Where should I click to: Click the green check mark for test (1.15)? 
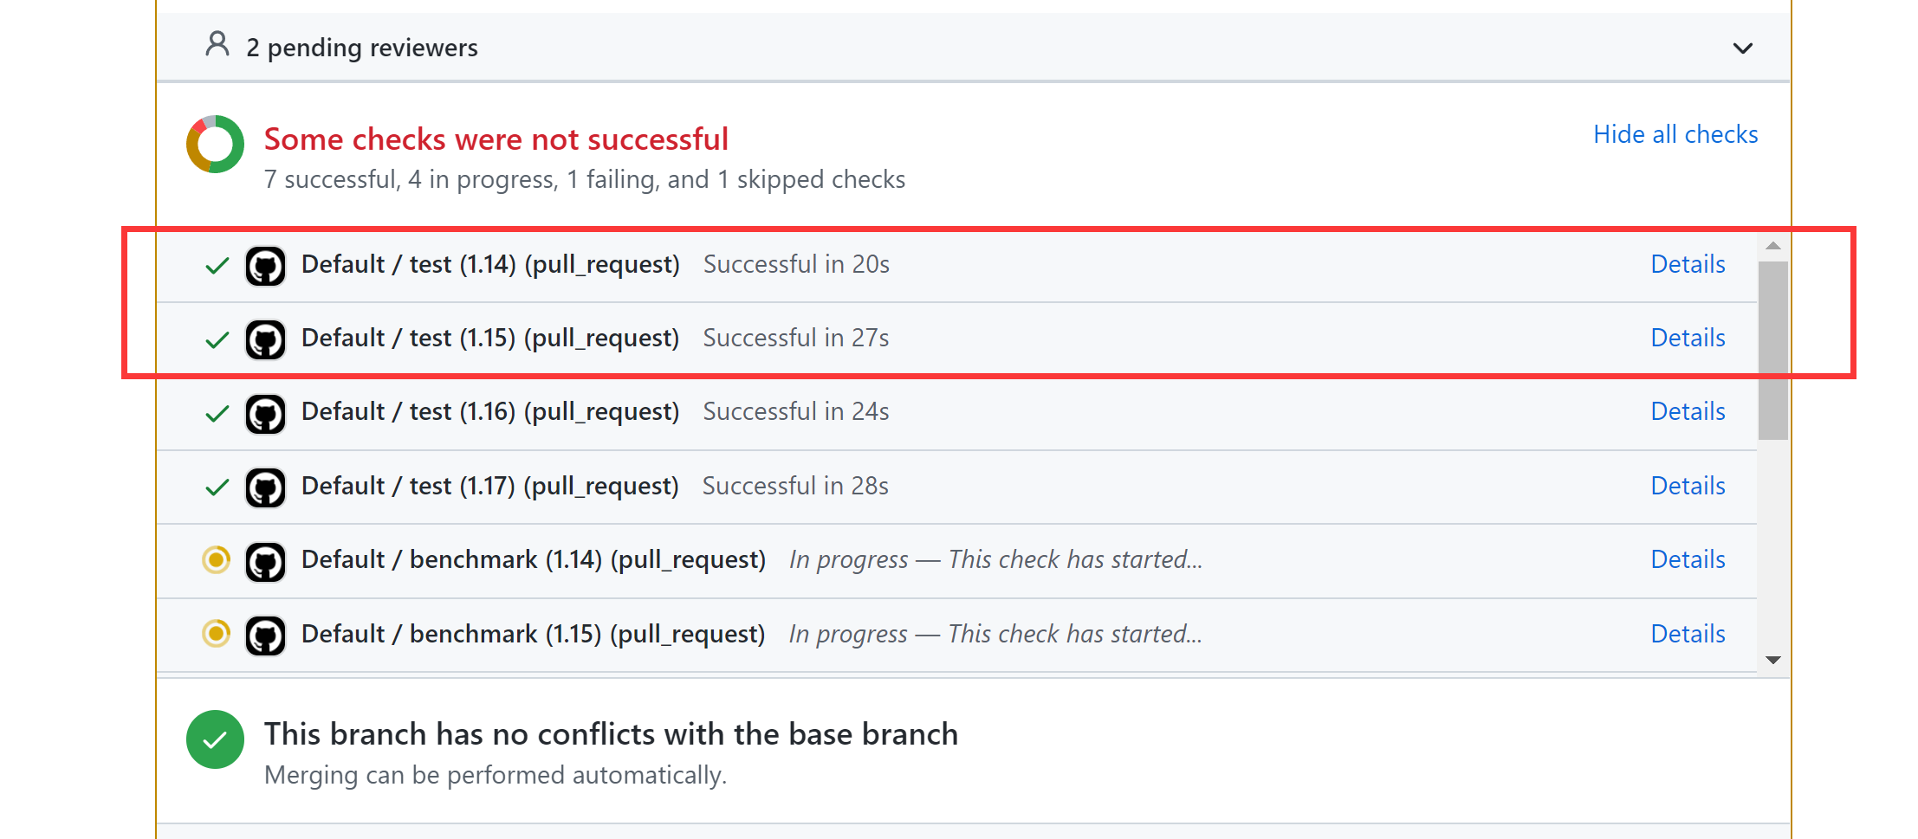coord(216,339)
